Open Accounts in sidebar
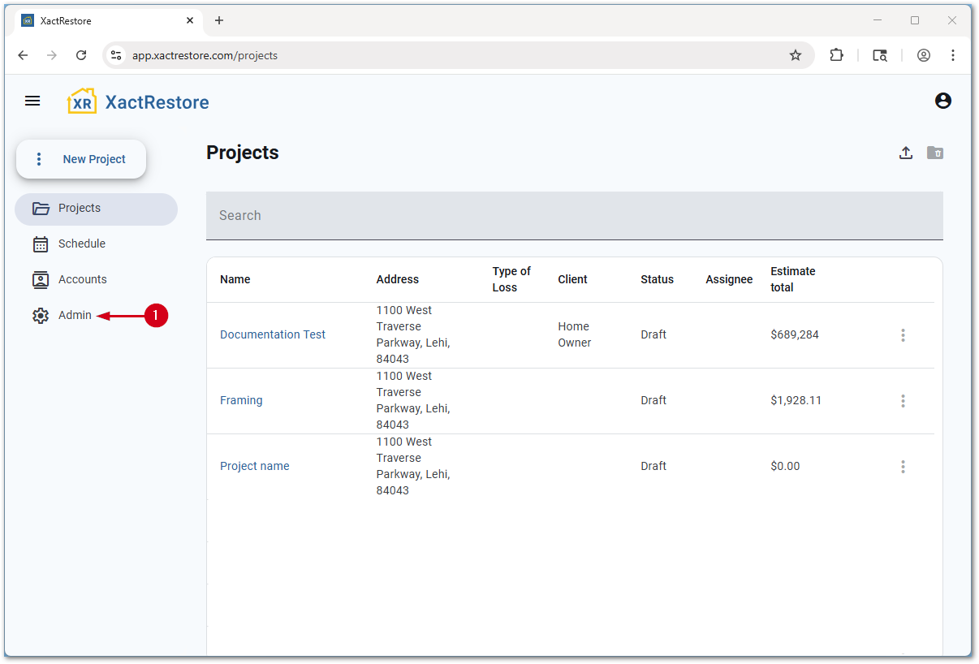 tap(82, 279)
